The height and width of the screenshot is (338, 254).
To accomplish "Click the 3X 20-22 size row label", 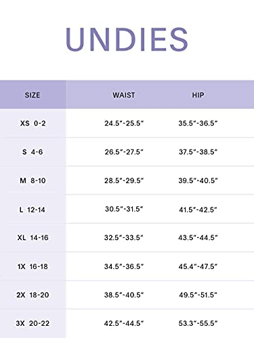I will 33,323.
